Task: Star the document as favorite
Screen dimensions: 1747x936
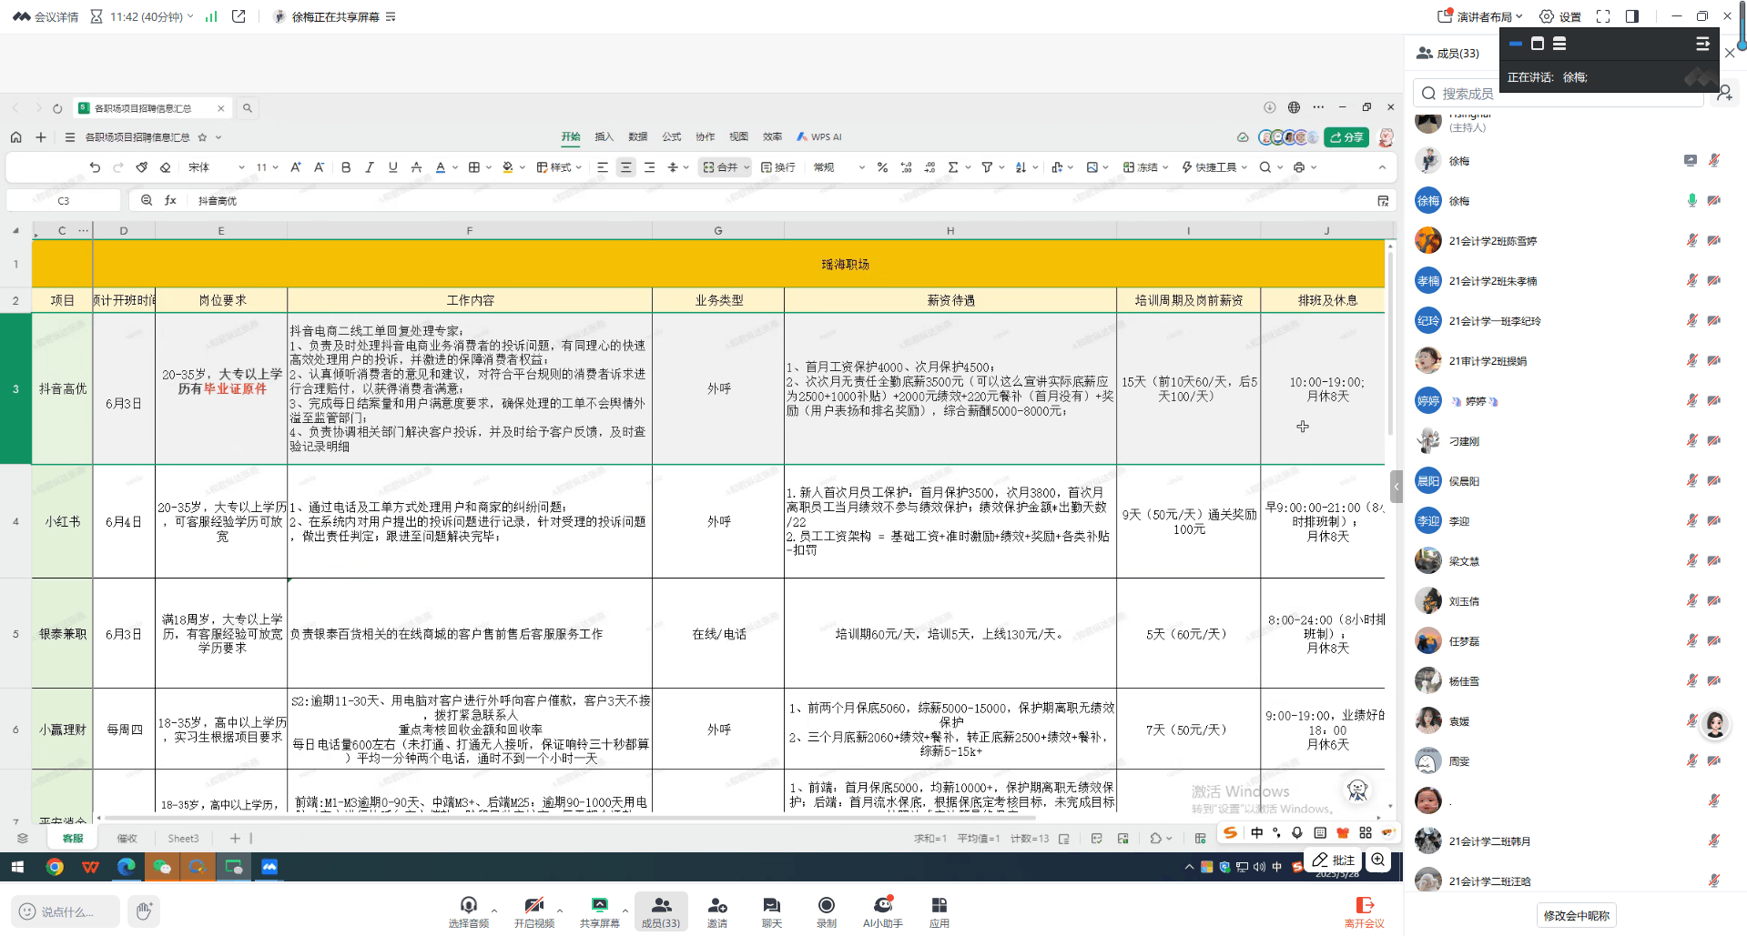Action: pyautogui.click(x=202, y=137)
